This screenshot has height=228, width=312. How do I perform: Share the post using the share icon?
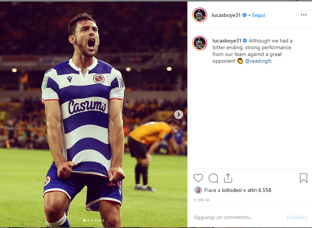pyautogui.click(x=228, y=178)
